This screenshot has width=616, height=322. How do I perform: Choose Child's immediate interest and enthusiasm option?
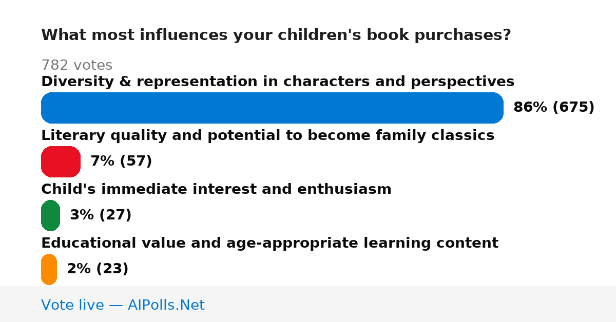[216, 189]
